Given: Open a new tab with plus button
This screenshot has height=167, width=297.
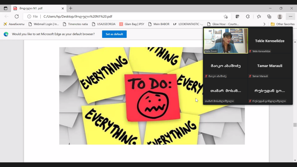Looking at the screenshot, I should pos(70,8).
